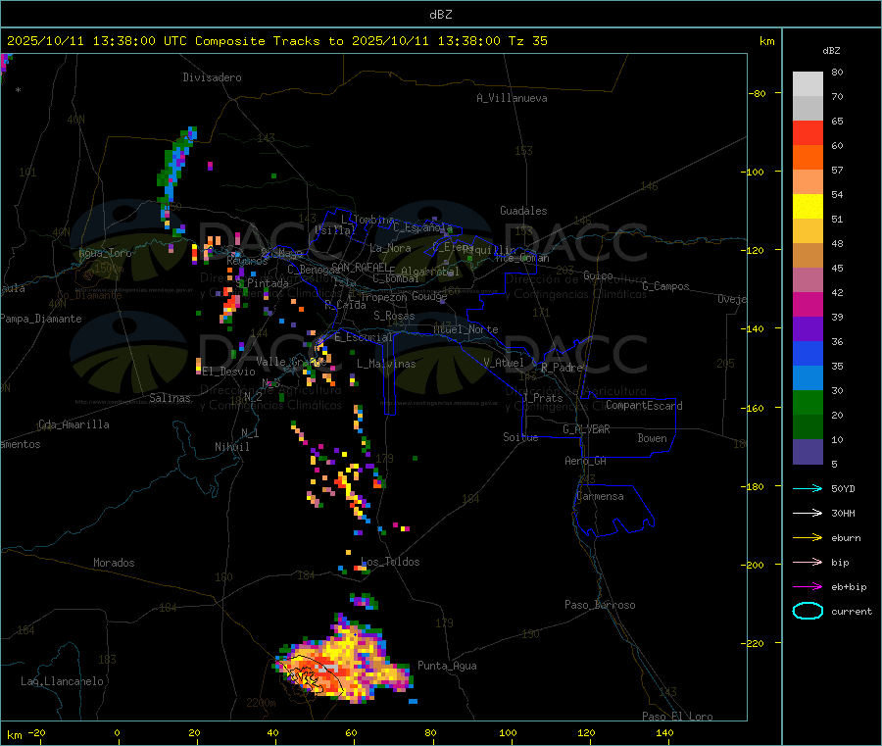
Task: Select the red swatch between 65 and 60
Action: coord(808,132)
